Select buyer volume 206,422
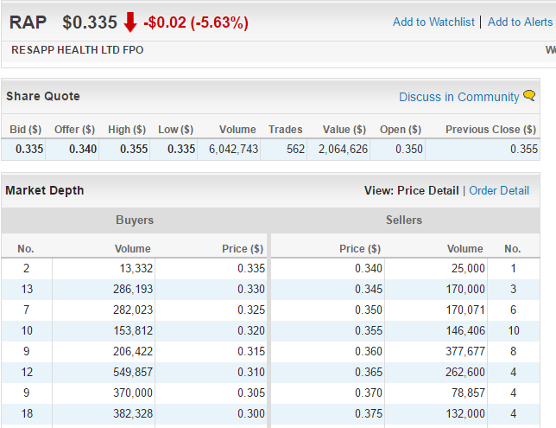Screen dimensions: 556x428 [133, 352]
